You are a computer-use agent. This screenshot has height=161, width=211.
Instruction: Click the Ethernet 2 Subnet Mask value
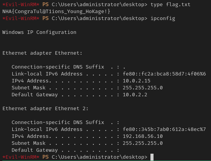[x=143, y=143]
